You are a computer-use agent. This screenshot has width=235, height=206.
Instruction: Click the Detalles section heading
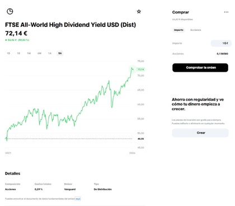pyautogui.click(x=12, y=174)
